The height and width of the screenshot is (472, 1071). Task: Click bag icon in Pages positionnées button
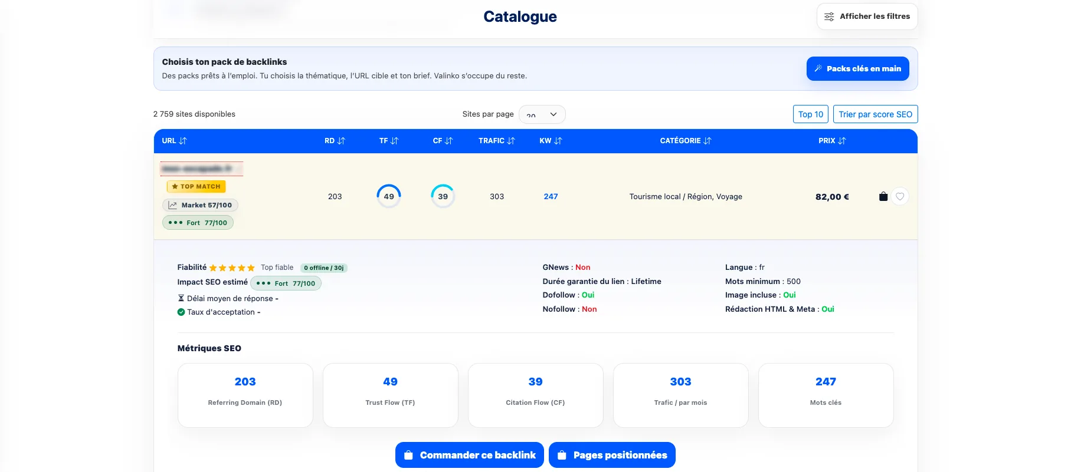point(562,455)
